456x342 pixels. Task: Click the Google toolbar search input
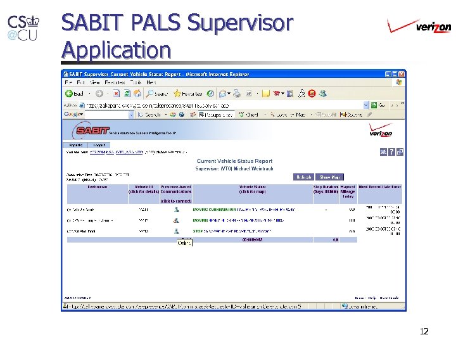(x=107, y=115)
